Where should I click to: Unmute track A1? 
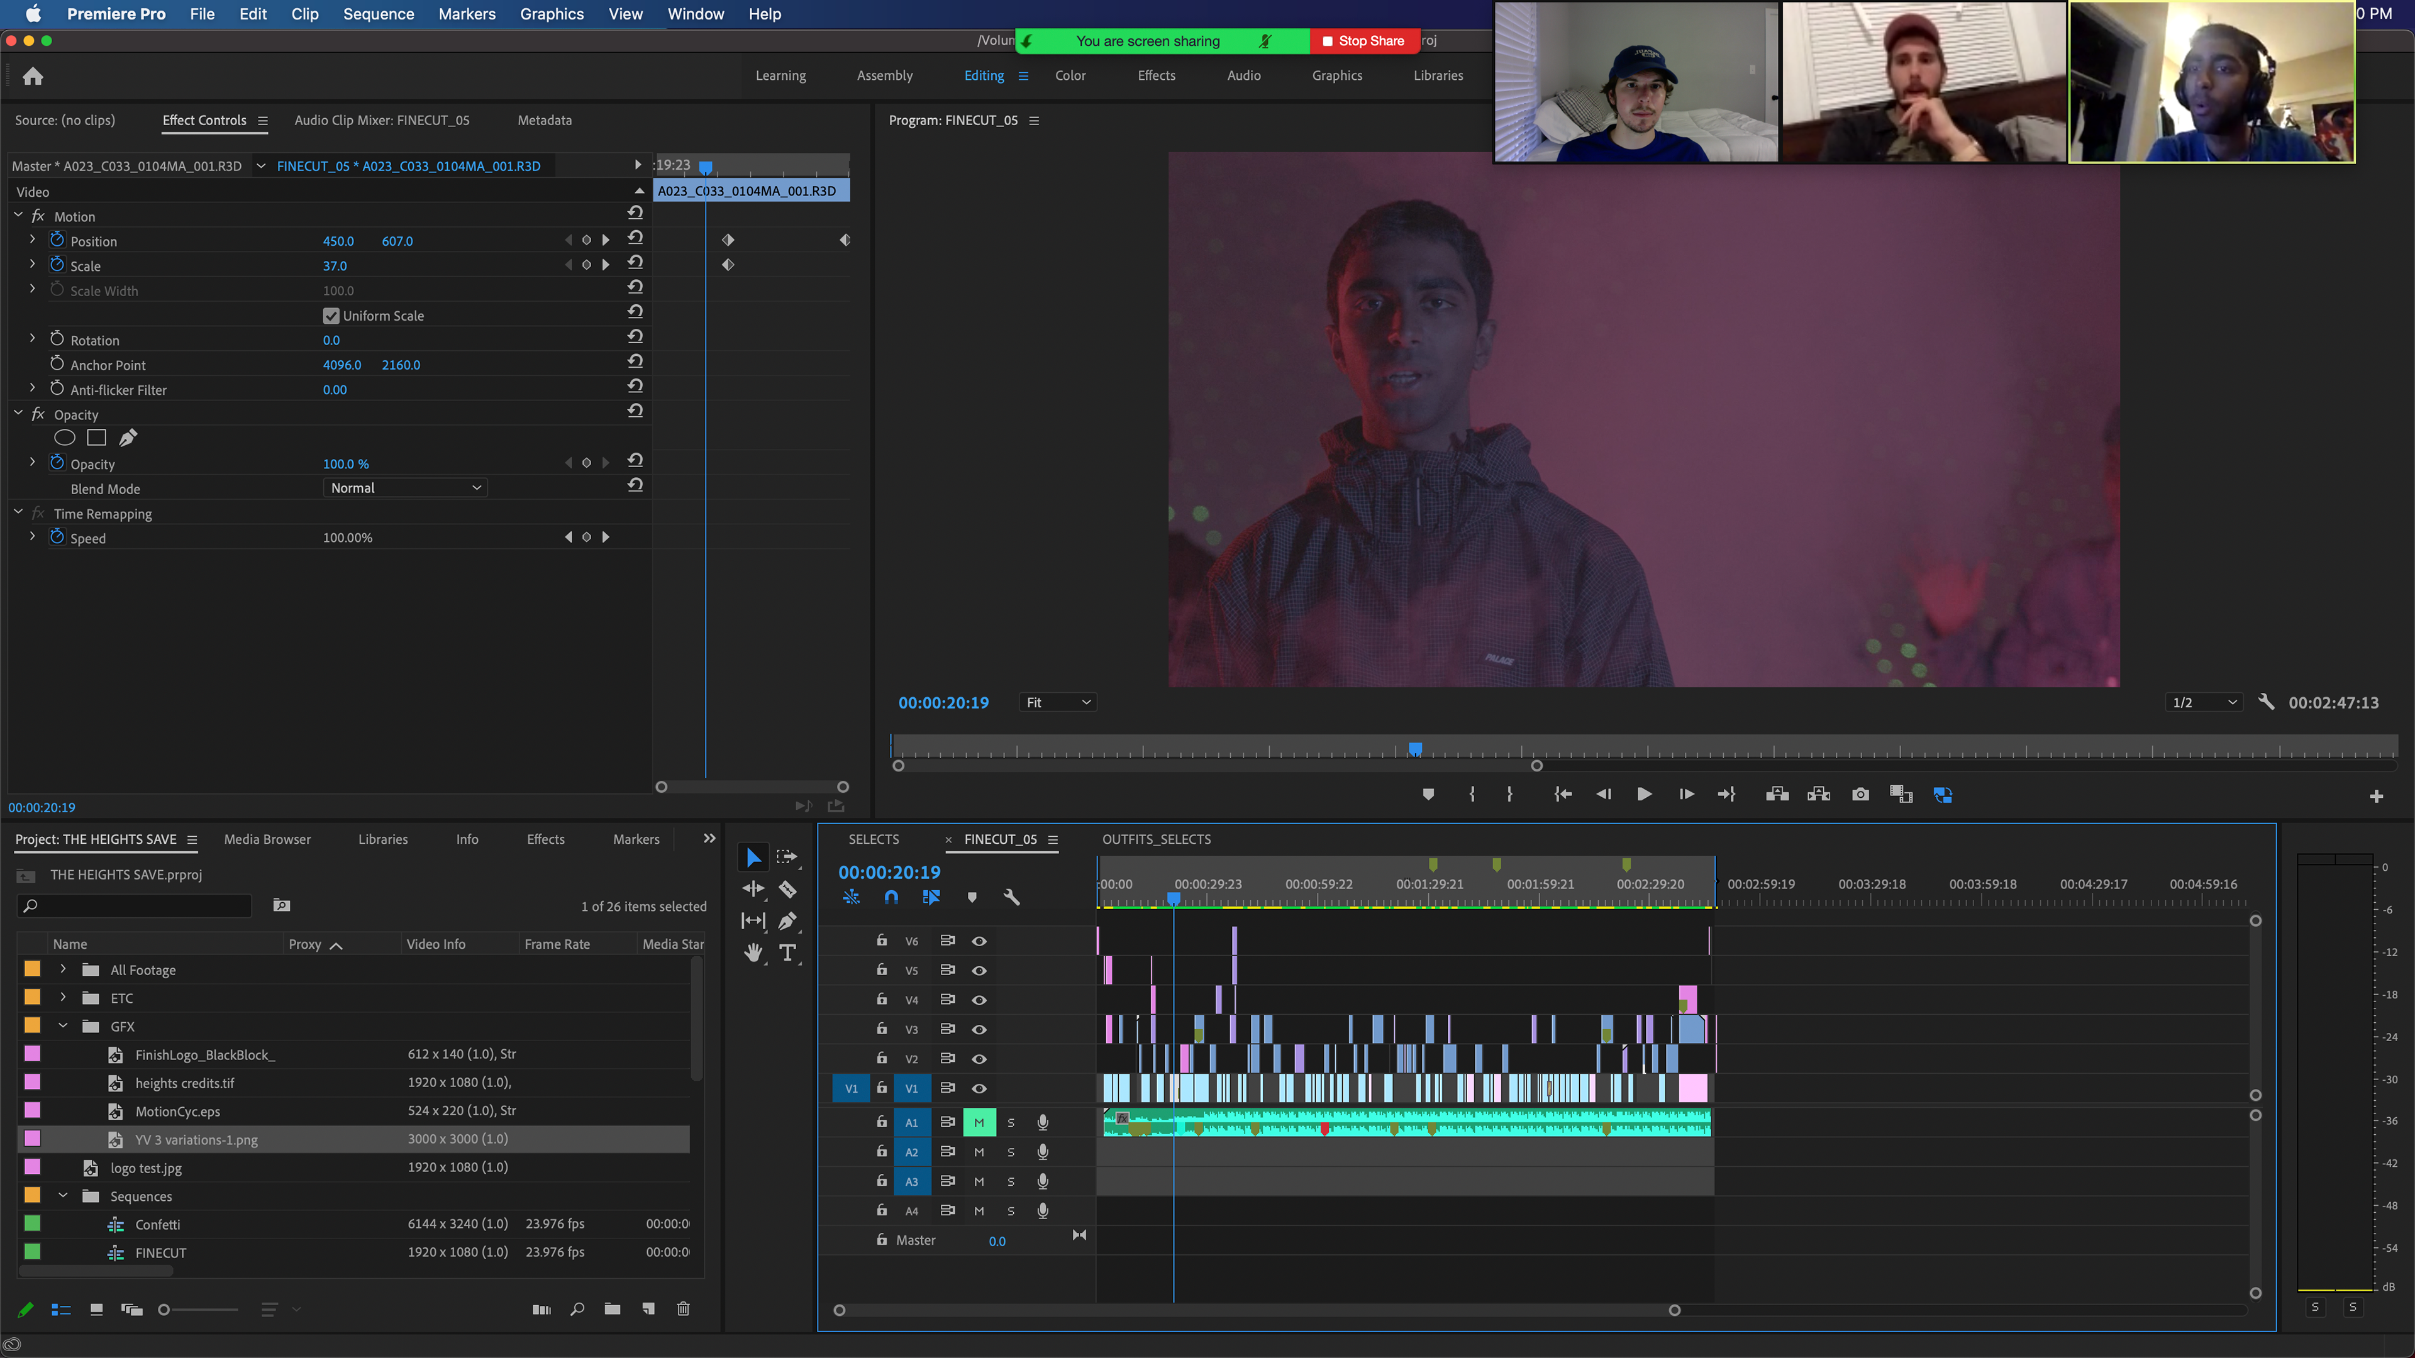pyautogui.click(x=979, y=1122)
